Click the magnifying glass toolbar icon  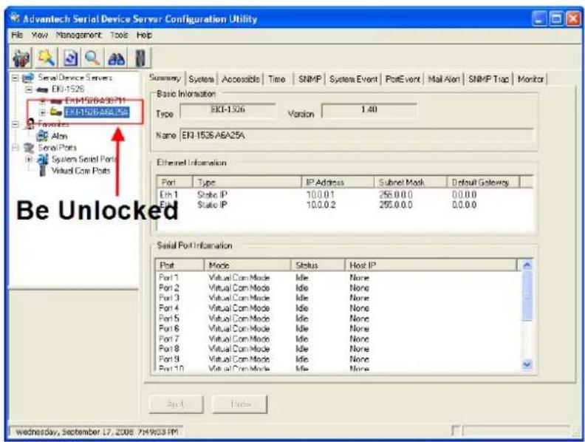point(92,58)
